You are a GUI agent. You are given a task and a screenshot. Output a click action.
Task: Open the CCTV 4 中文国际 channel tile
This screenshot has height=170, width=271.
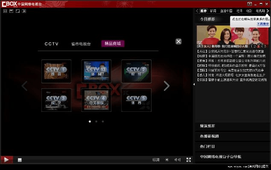click(96, 100)
